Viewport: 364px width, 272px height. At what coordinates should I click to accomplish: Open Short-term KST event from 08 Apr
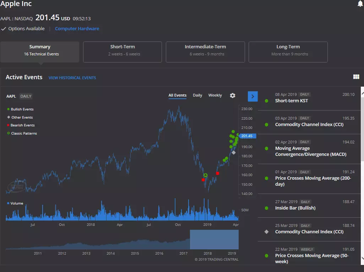pos(309,98)
